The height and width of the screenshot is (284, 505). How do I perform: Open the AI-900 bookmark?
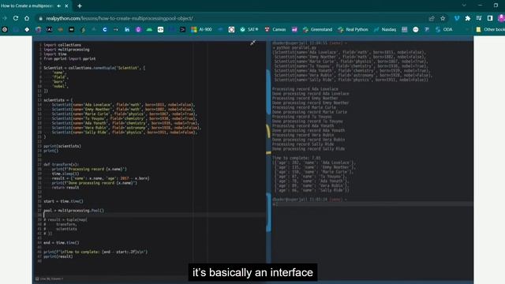202,29
